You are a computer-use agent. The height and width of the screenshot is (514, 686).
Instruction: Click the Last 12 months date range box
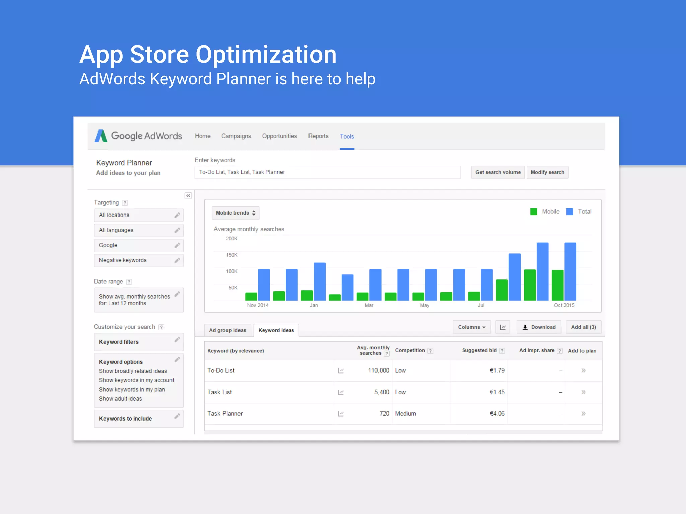139,300
